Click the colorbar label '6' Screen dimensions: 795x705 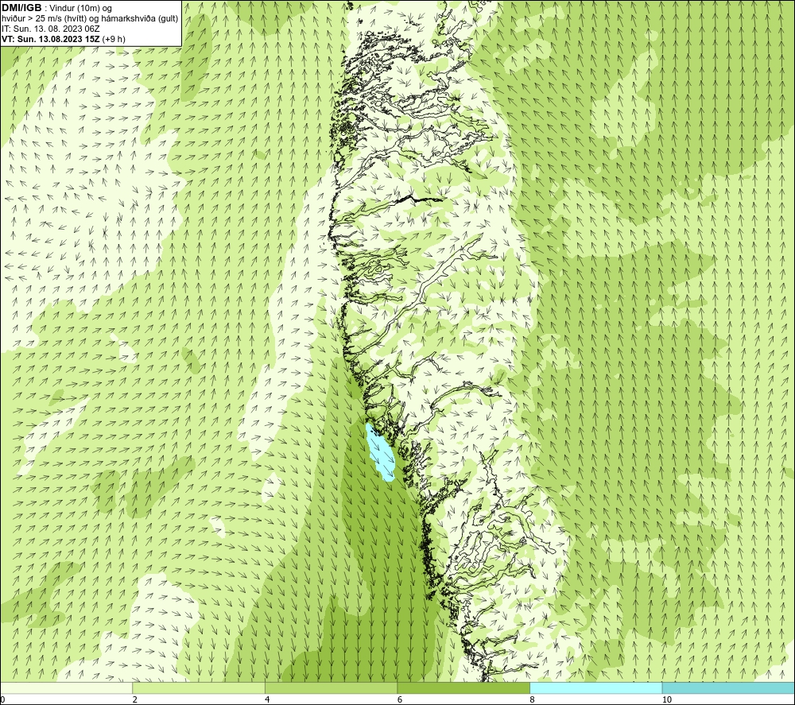click(400, 699)
